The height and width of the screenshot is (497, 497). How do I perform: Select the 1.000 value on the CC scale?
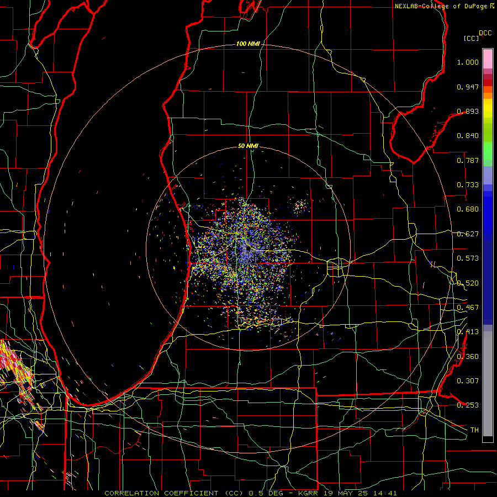[x=468, y=62]
